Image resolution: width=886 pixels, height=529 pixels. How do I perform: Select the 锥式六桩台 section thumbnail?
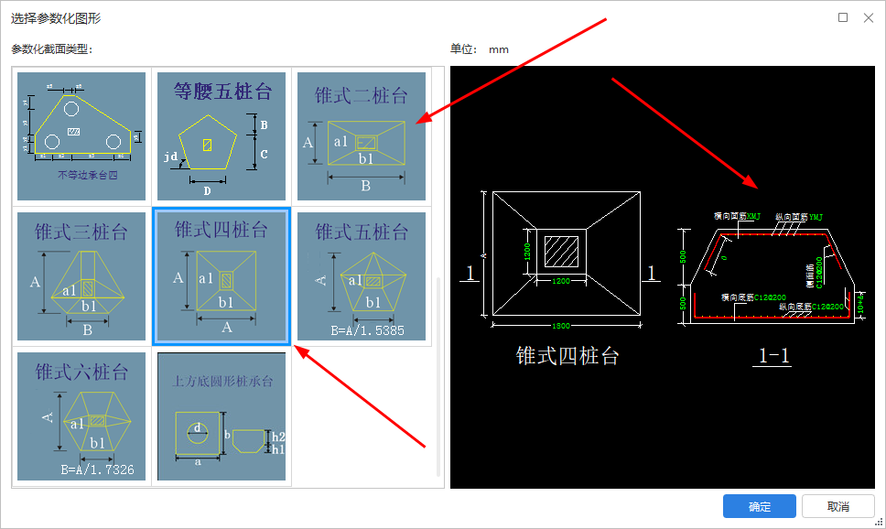point(81,416)
